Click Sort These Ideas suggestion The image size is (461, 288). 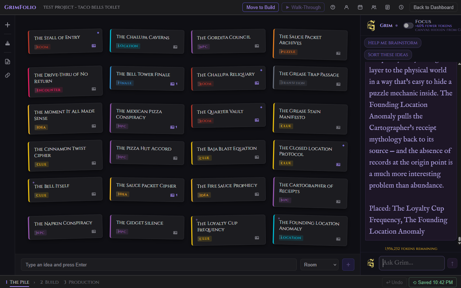pyautogui.click(x=388, y=55)
